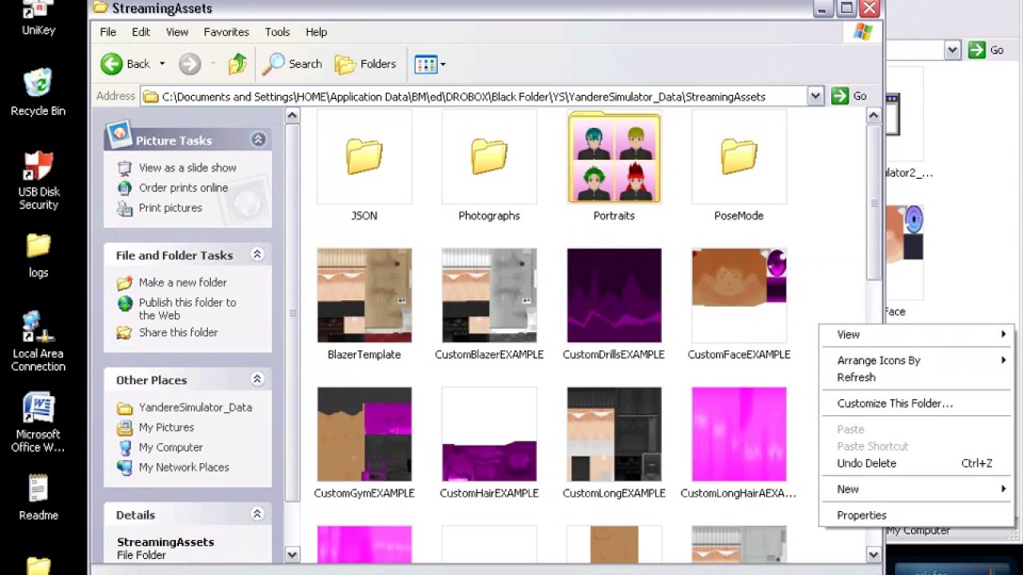Open the Help menu
Image resolution: width=1023 pixels, height=575 pixels.
click(x=316, y=32)
